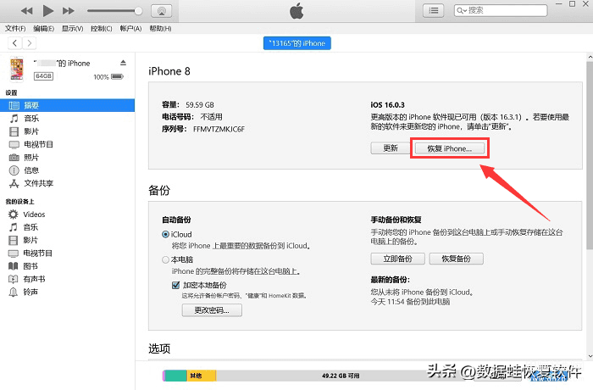This screenshot has height=390, width=593.
Task: Eject the iPhone with eject icon
Action: click(123, 63)
